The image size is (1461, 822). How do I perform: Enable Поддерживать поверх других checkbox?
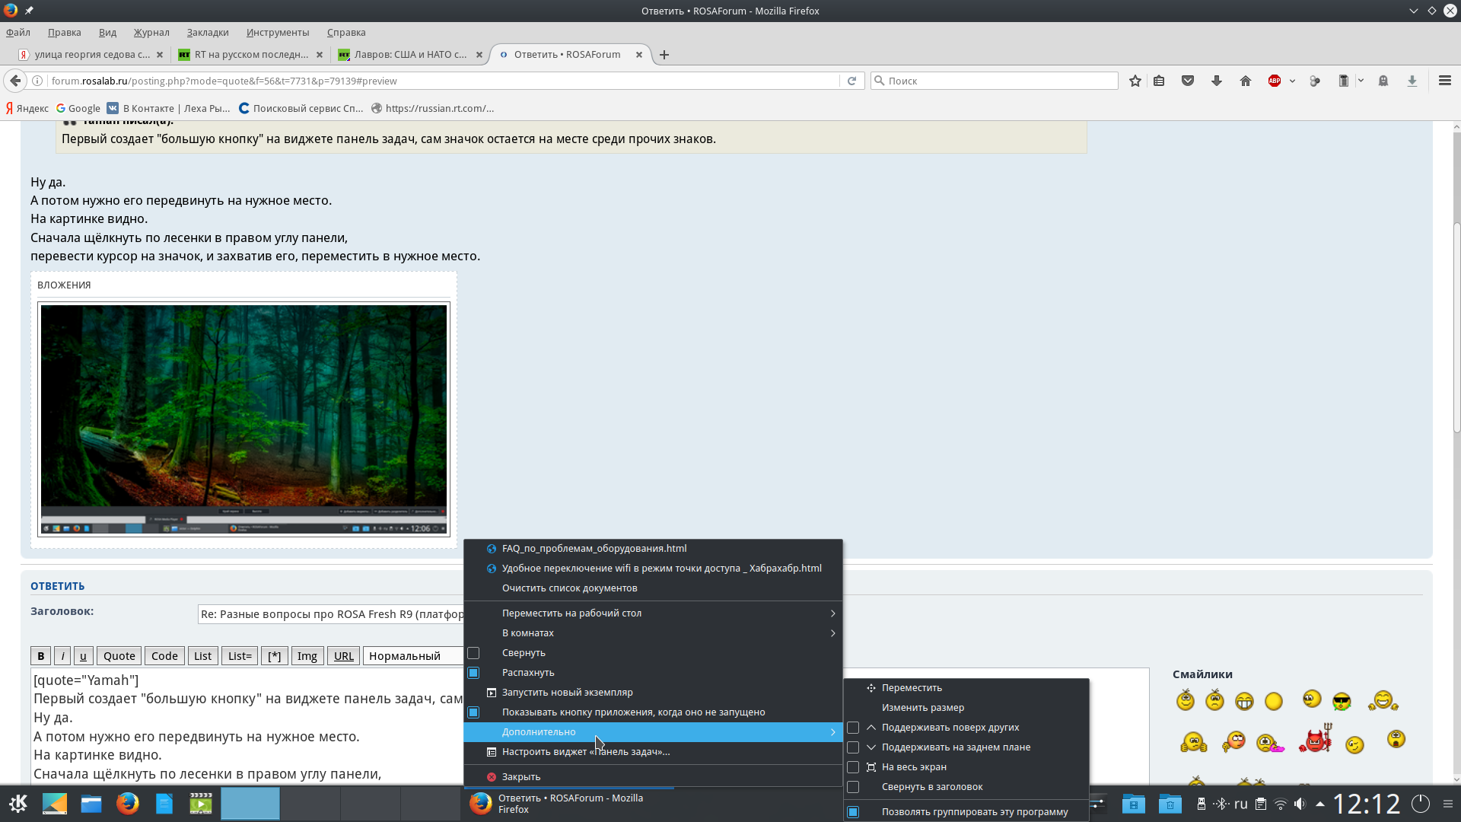tap(853, 728)
